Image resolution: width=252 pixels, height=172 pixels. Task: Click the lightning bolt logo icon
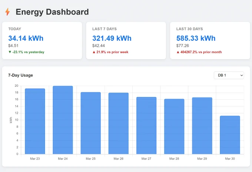7,12
